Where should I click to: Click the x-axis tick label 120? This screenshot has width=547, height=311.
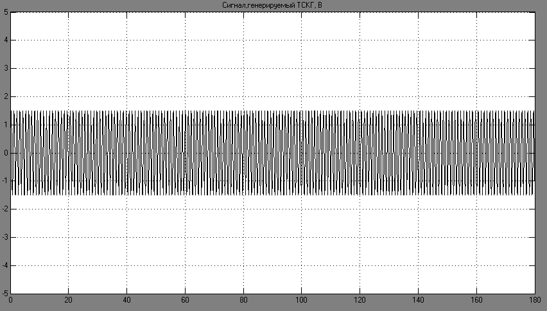click(x=360, y=300)
